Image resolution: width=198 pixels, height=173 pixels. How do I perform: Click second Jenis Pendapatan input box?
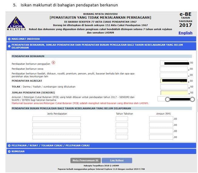coord(56,125)
